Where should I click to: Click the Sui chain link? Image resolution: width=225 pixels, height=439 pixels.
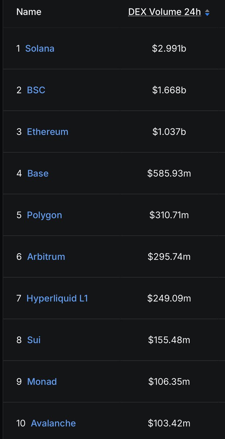(34, 340)
